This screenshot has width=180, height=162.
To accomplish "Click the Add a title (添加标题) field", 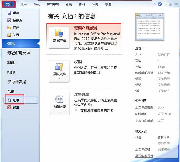I will [x=164, y=79].
